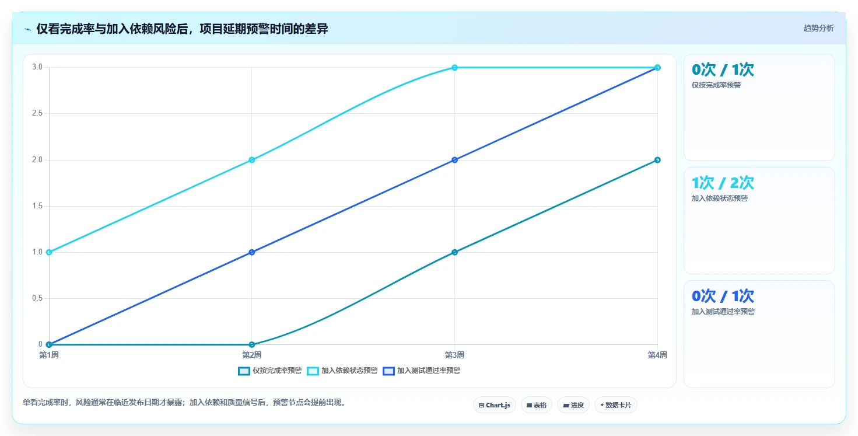Screen dimensions: 858x436
Task: Open the 1次 / 2次 加入依赖状态预警 card
Action: tap(759, 221)
